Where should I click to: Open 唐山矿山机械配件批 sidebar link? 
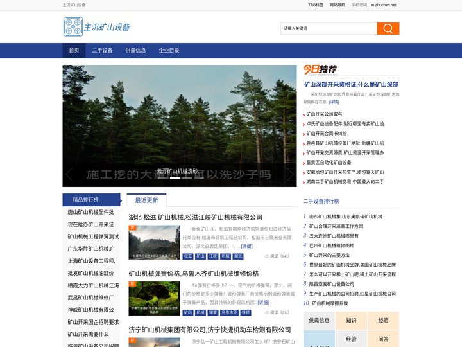tap(90, 212)
